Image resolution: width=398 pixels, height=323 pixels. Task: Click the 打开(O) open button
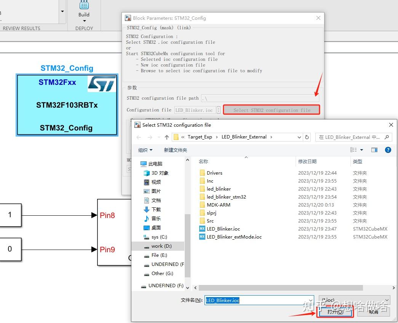tap(334, 311)
